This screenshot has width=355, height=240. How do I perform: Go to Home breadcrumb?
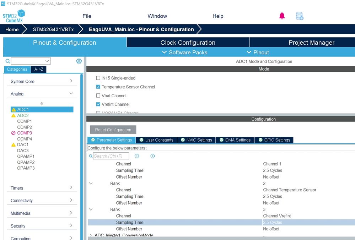(12, 29)
